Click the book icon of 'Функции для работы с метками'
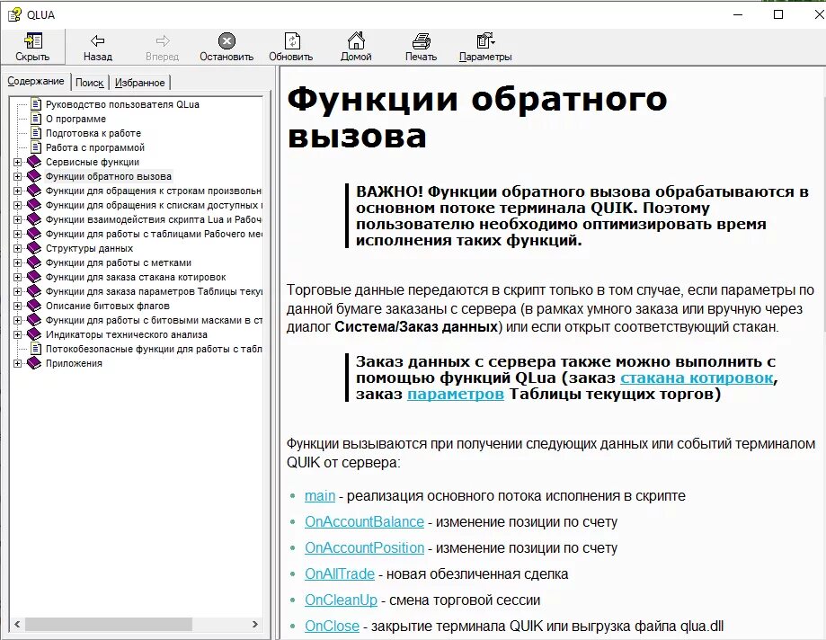 coord(34,262)
